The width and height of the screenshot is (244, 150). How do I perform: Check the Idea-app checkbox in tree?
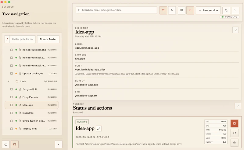[12, 105]
